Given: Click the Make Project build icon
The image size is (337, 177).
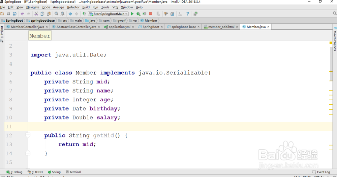Looking at the screenshot, I should tap(84, 14).
